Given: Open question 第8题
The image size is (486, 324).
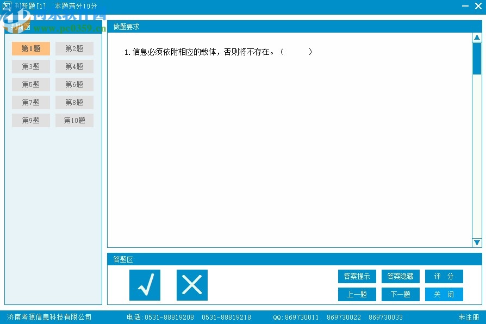Looking at the screenshot, I should [74, 102].
